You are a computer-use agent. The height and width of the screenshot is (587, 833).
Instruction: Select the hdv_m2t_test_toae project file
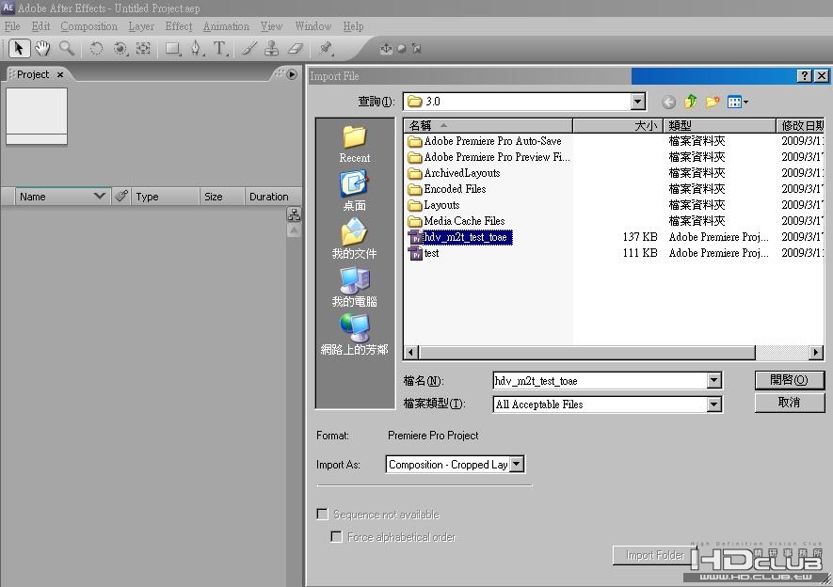tap(460, 237)
